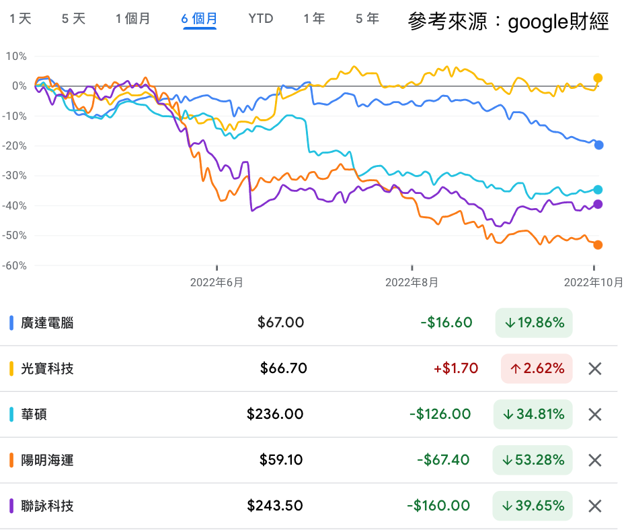Click the 6個月 active tab underline

[199, 30]
